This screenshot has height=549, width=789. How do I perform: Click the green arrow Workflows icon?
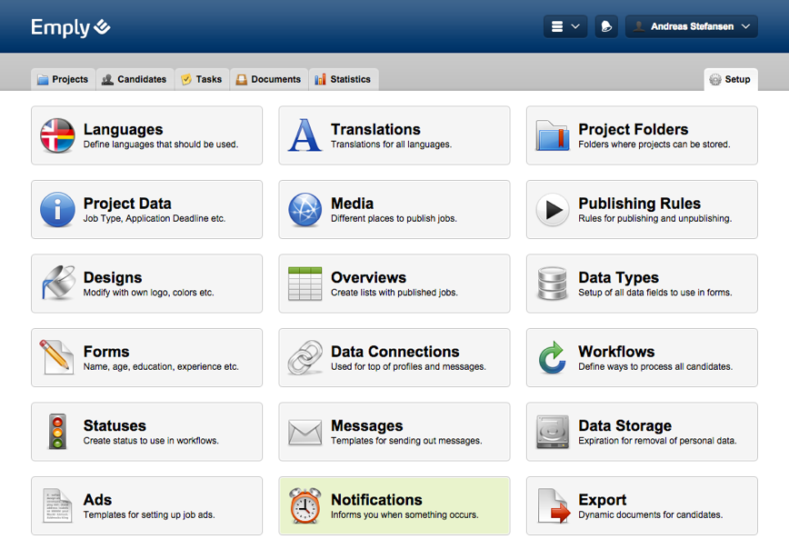point(552,357)
